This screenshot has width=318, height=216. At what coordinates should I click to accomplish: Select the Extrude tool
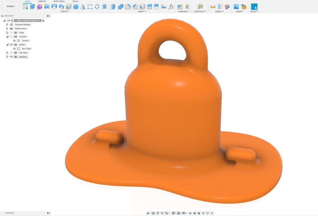[x=32, y=7]
